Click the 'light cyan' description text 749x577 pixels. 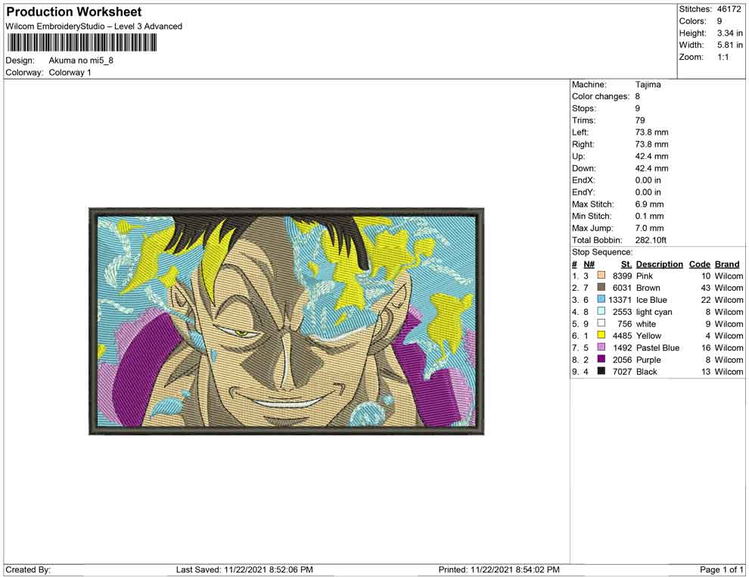654,312
